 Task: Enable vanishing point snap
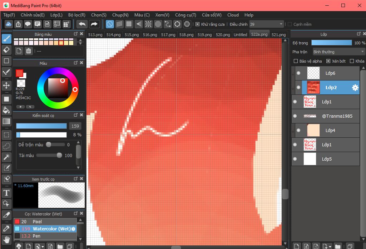139,24
